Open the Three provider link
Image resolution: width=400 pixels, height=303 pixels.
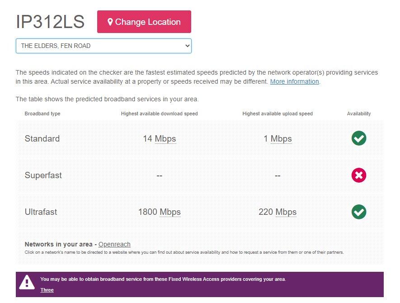point(47,290)
